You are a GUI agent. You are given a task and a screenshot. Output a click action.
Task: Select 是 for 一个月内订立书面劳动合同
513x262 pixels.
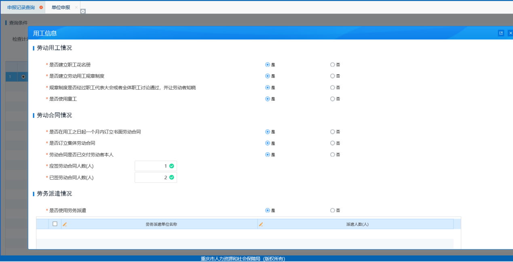point(267,132)
